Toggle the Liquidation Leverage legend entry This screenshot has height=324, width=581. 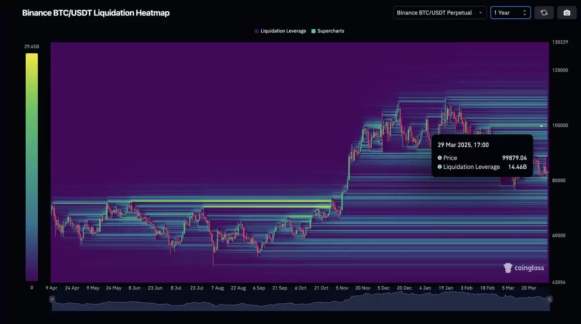click(280, 31)
